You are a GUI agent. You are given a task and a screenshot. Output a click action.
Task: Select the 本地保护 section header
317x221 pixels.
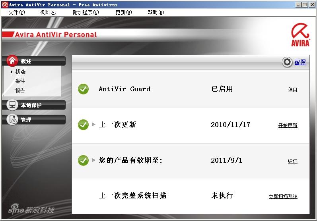coord(34,105)
